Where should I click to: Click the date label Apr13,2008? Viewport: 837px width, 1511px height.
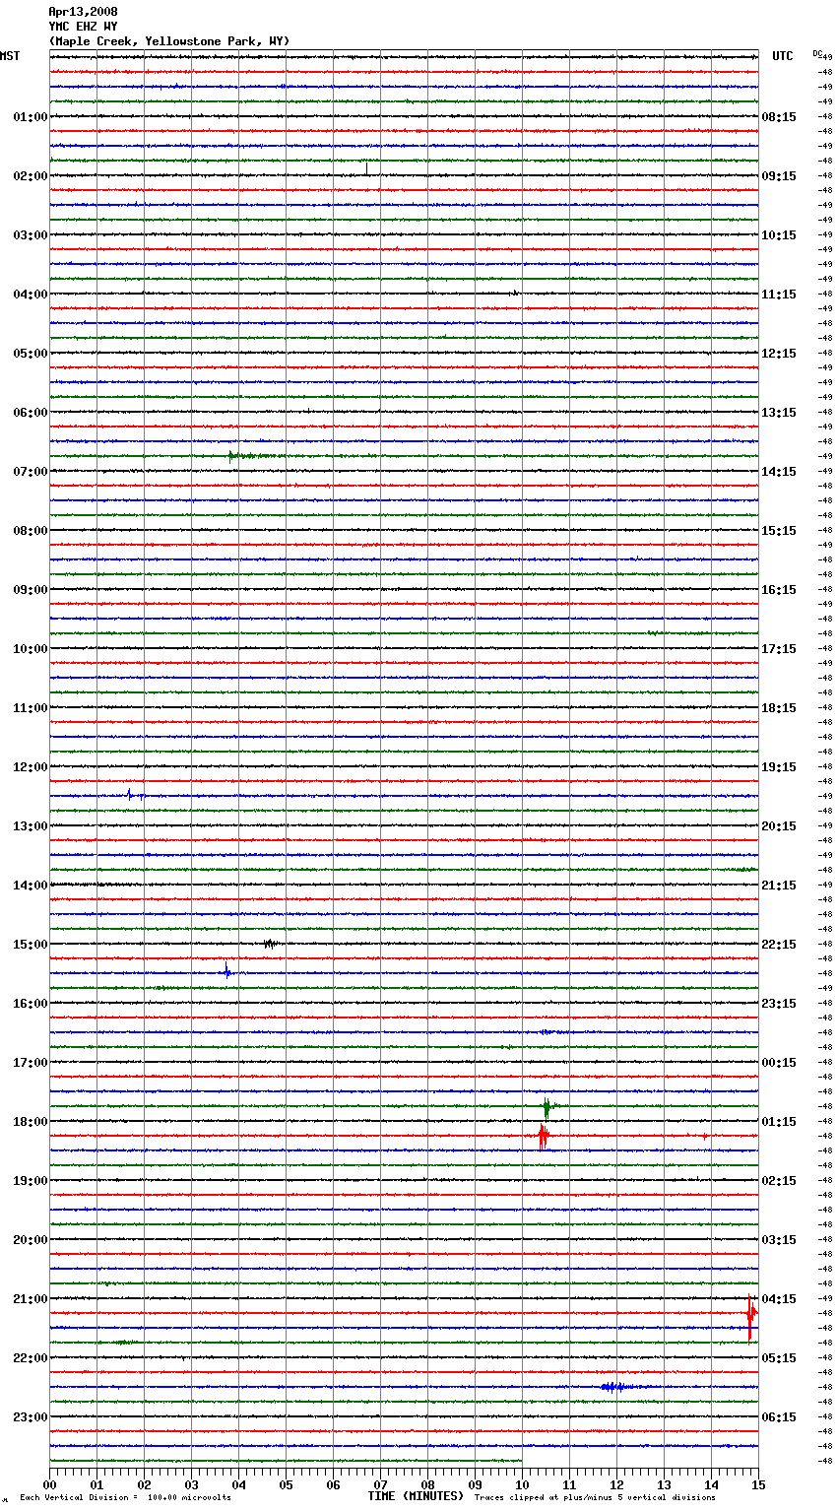click(83, 12)
